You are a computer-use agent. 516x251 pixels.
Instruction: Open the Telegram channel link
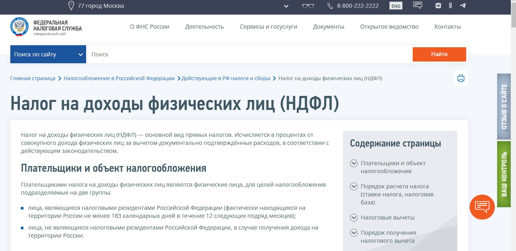point(462,6)
